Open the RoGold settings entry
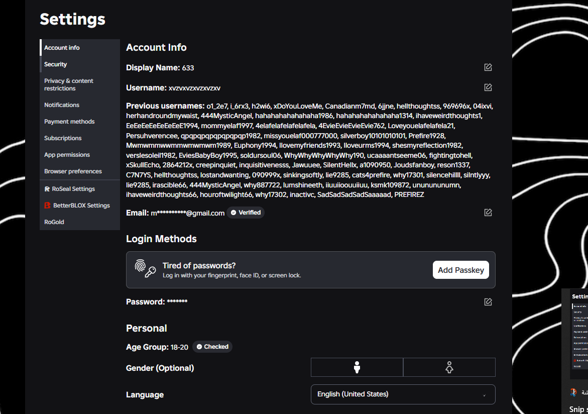 tap(54, 222)
